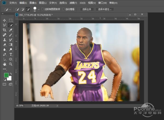Select the Rectangular Marquee tool
Screen dimensions: 164x120
(11, 20)
